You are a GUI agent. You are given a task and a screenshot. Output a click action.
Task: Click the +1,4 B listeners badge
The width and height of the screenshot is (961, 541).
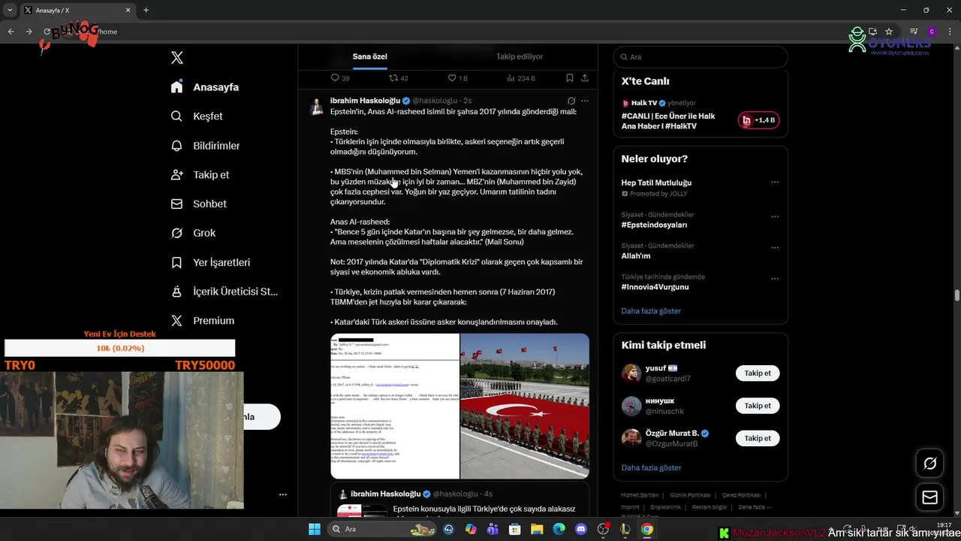point(758,120)
